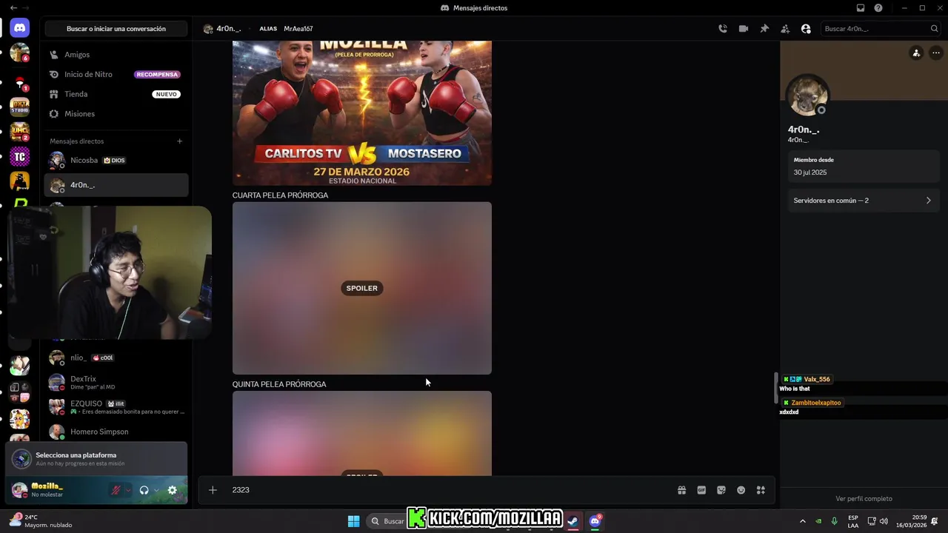Click the taskbar Buscar search box
Viewport: 948px width, 533px height.
[387, 521]
